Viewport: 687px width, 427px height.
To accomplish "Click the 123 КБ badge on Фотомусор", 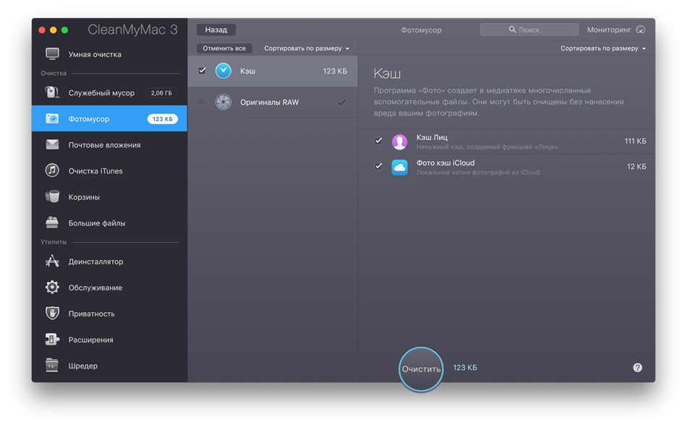I will [163, 119].
